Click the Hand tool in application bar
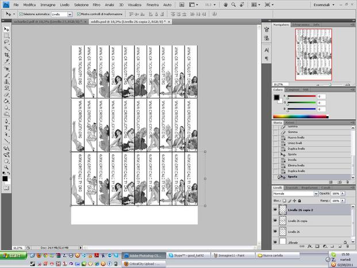Viewport: 357px width, 268px height. [x=225, y=5]
